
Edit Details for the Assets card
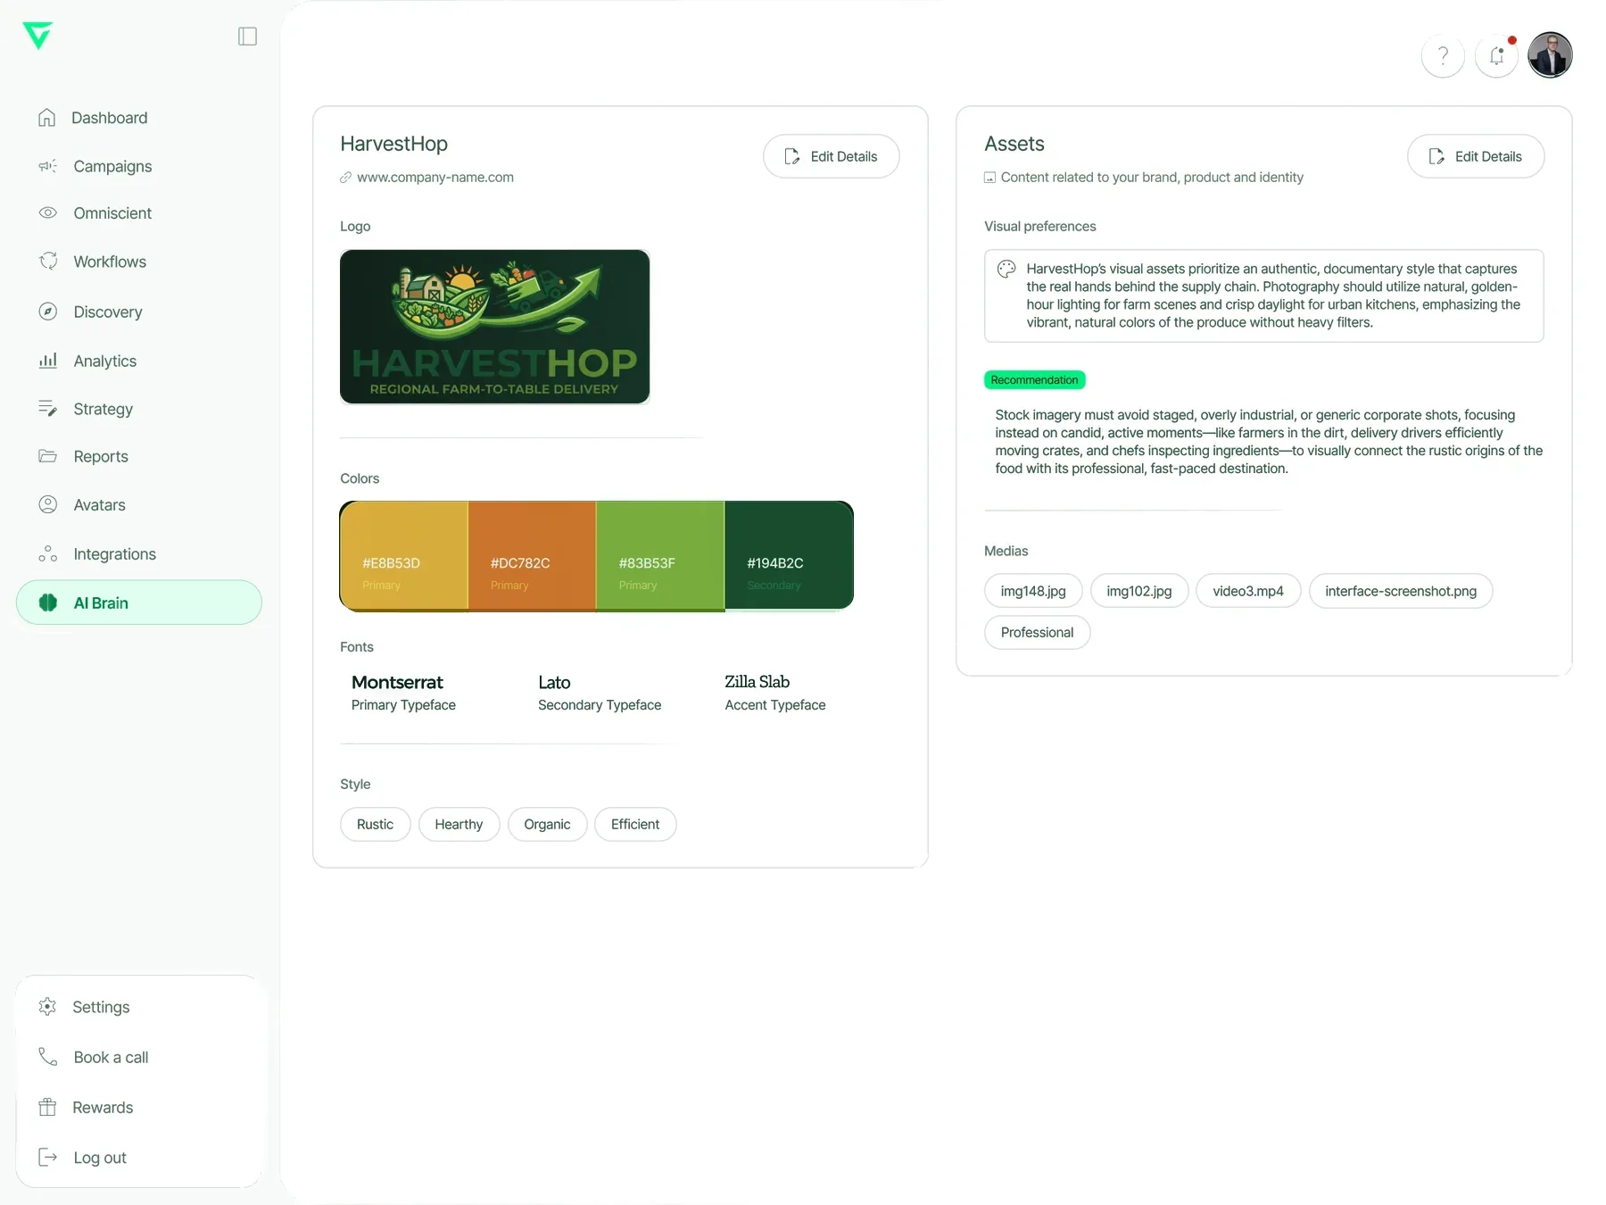[x=1476, y=156]
